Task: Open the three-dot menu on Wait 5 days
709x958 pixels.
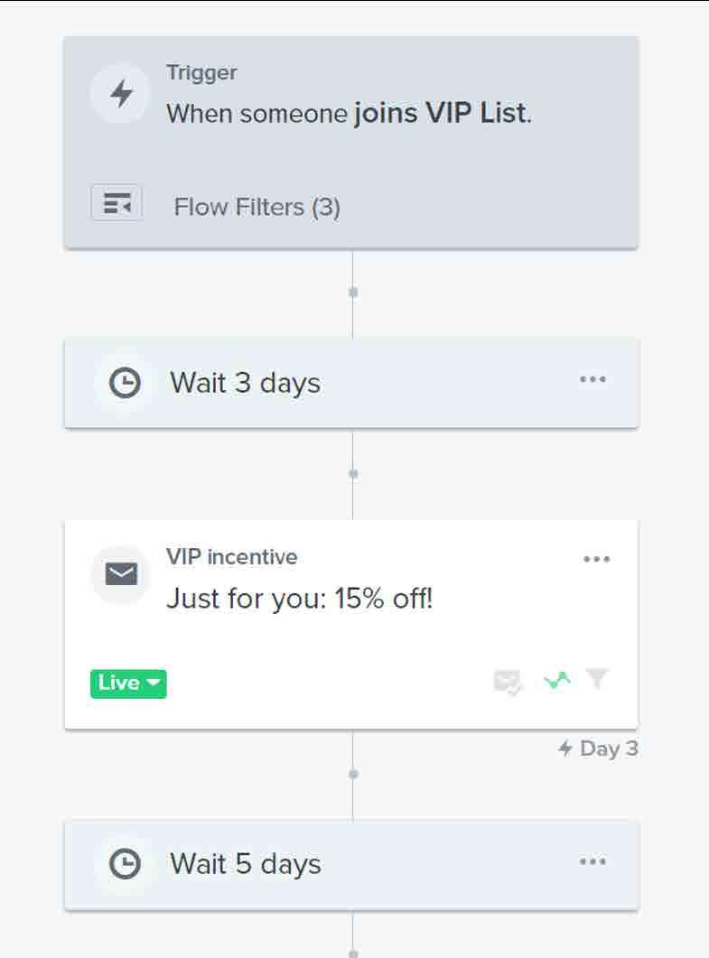Action: click(592, 861)
